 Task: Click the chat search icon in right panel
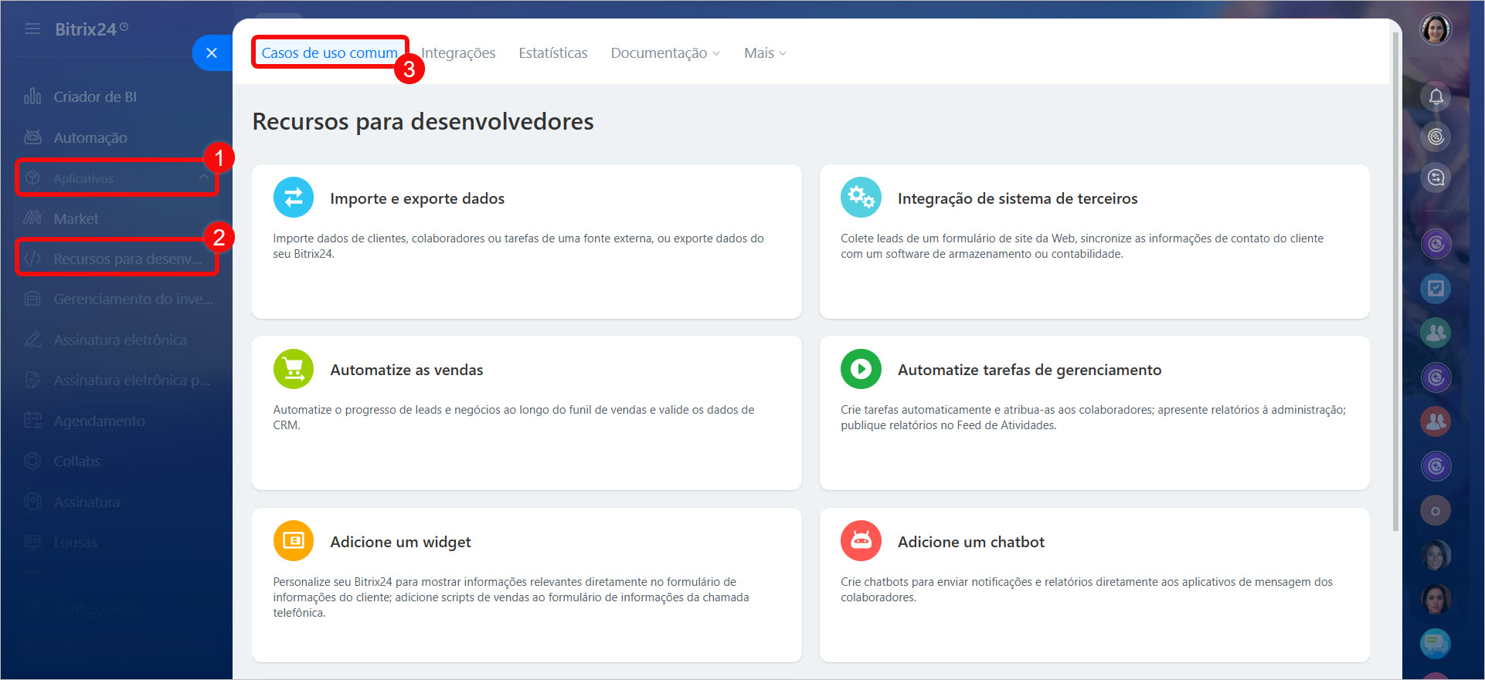[1436, 178]
